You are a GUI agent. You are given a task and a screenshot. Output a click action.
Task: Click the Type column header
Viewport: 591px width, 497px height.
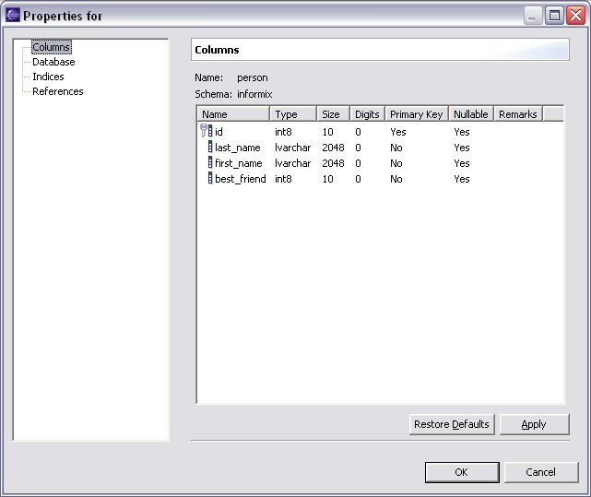(x=293, y=114)
